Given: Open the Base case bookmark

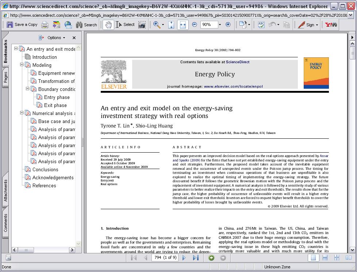Looking at the screenshot, I should pos(57,122).
